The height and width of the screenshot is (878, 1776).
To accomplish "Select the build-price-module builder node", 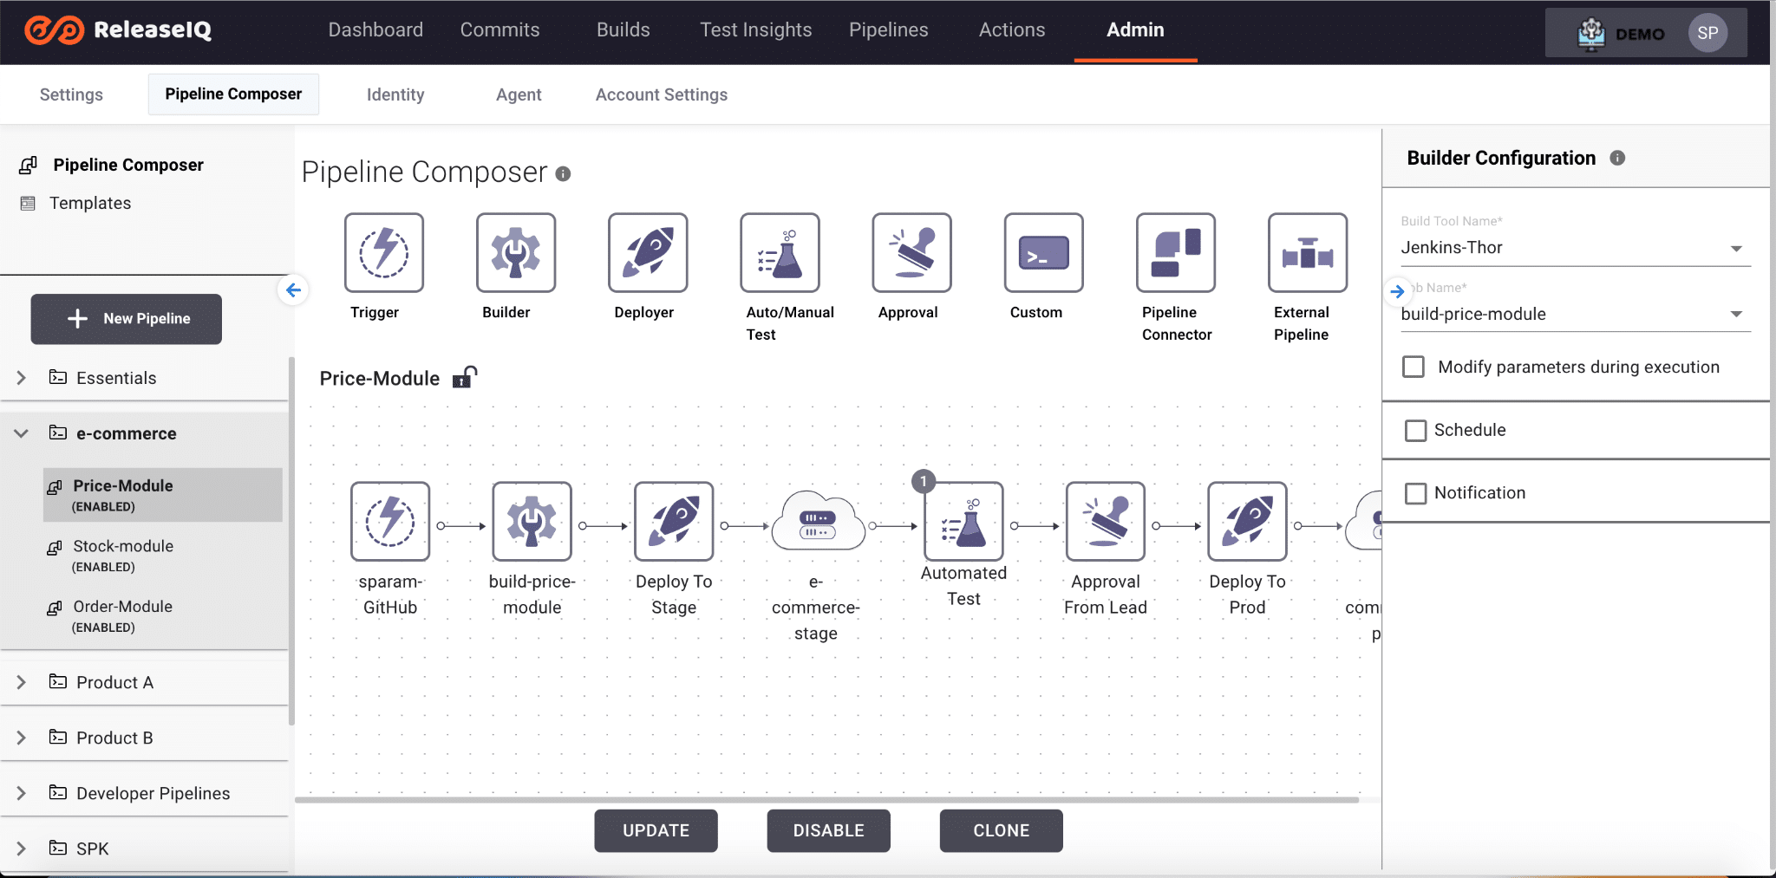I will 532,521.
